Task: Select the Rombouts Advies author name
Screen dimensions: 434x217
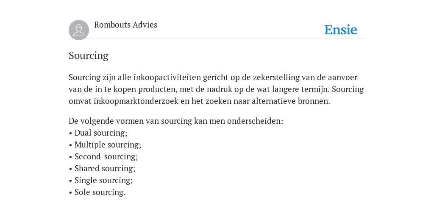Action: (x=125, y=25)
